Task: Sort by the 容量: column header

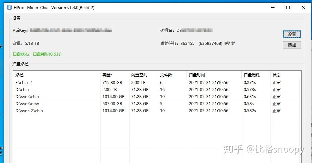Action: (x=114, y=75)
